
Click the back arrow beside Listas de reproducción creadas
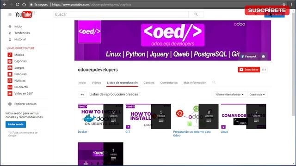(82, 95)
